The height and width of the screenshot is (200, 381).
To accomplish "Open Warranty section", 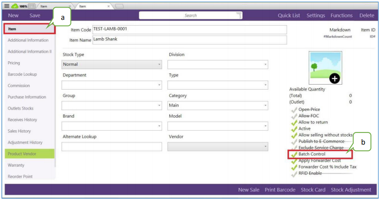I will click(16, 165).
